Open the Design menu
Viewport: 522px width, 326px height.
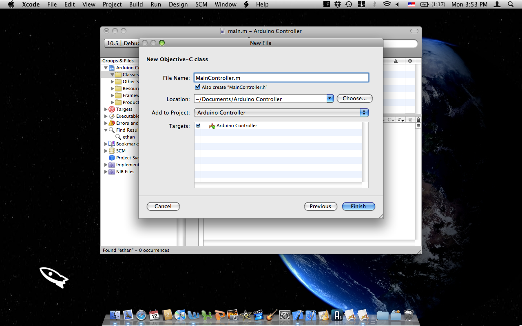(178, 4)
